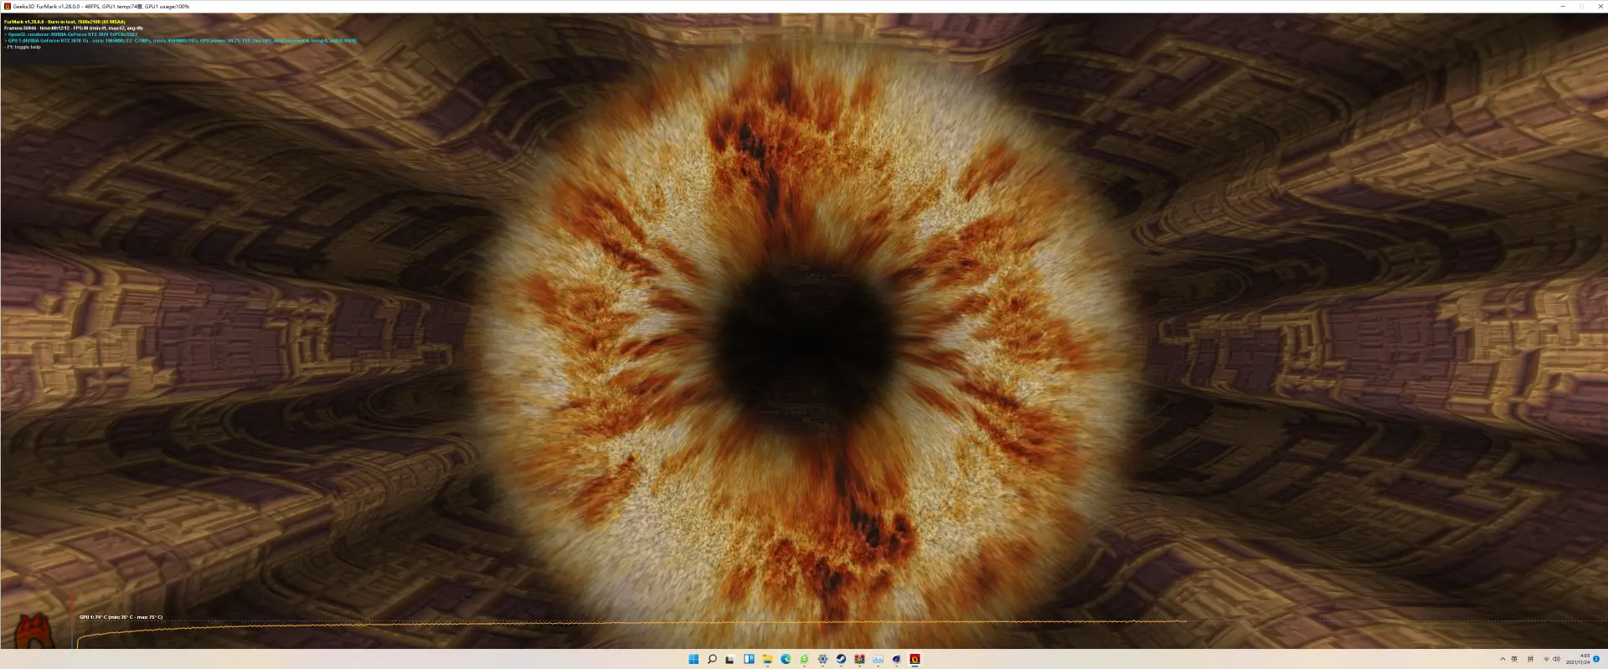Open the WinRAR taskbar icon
The height and width of the screenshot is (669, 1608).
[859, 660]
